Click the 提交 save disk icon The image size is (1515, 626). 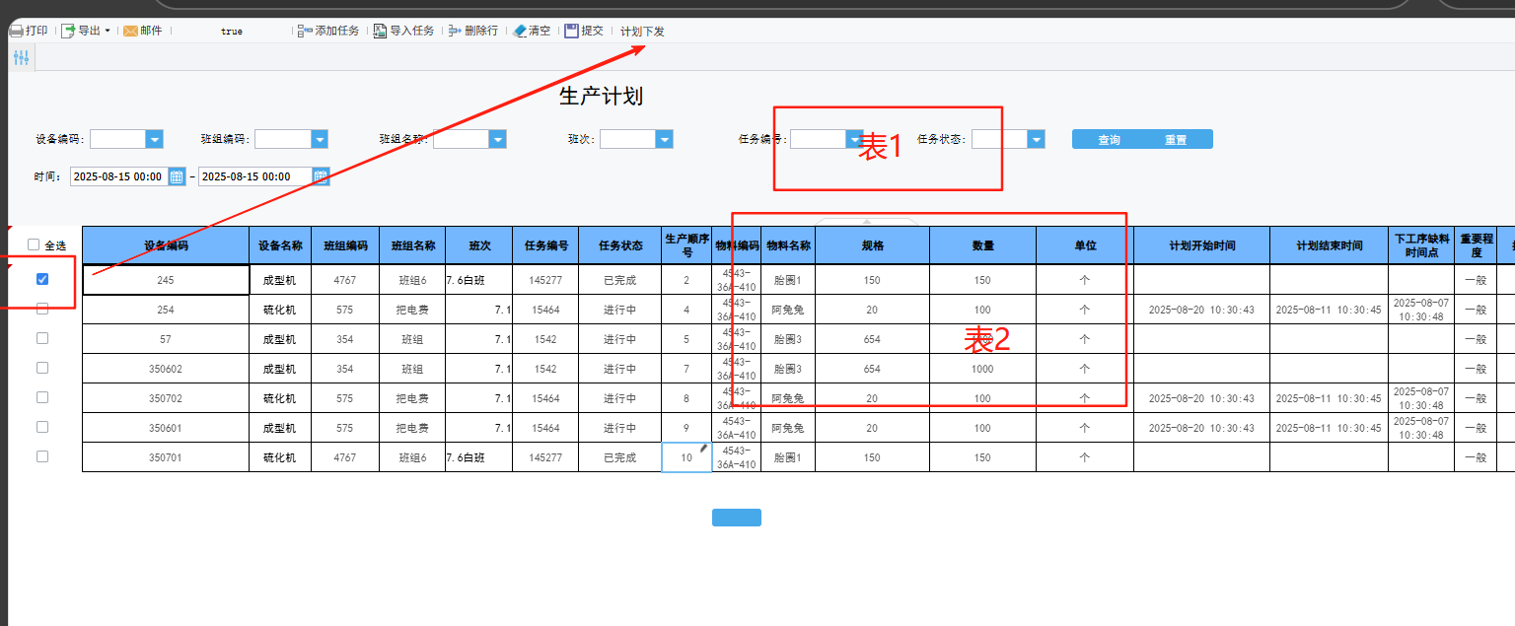pyautogui.click(x=571, y=31)
